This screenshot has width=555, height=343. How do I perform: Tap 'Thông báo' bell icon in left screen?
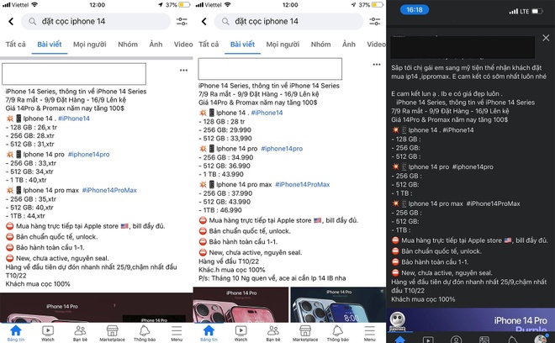[145, 334]
